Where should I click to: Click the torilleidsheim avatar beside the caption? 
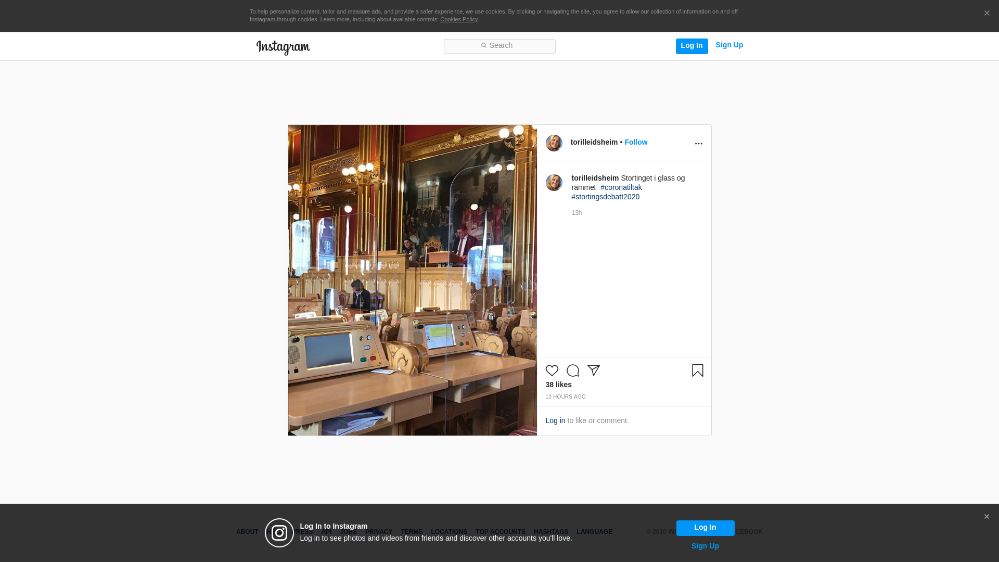(x=554, y=183)
